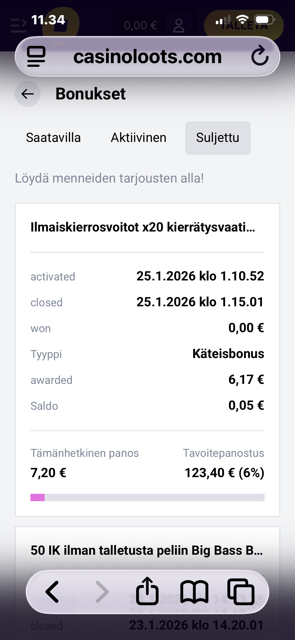Tap the Tavoitepanostus 123,40 € value
Screen dimensions: 295x640
pyautogui.click(x=224, y=473)
